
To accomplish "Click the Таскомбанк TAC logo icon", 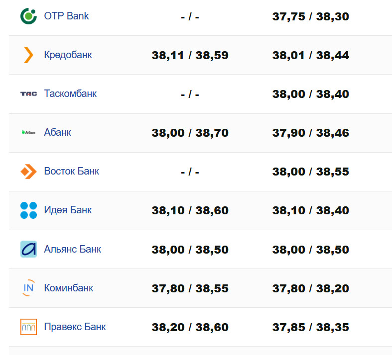I will point(28,93).
